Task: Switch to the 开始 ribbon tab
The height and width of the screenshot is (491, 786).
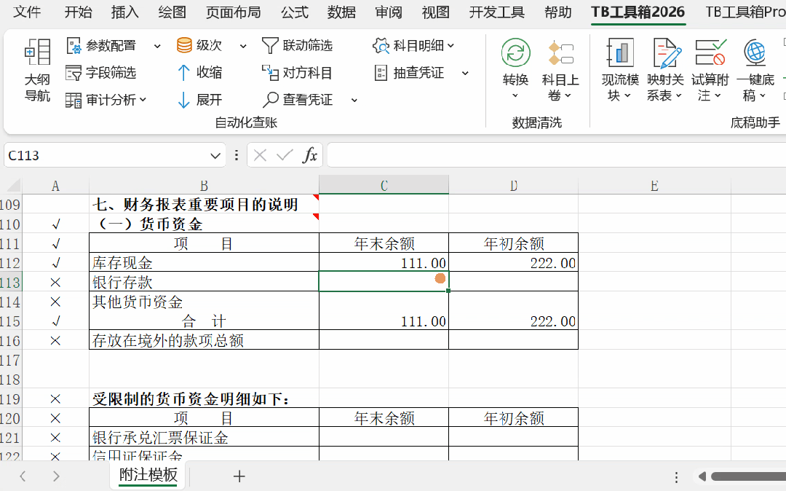Action: (x=78, y=12)
